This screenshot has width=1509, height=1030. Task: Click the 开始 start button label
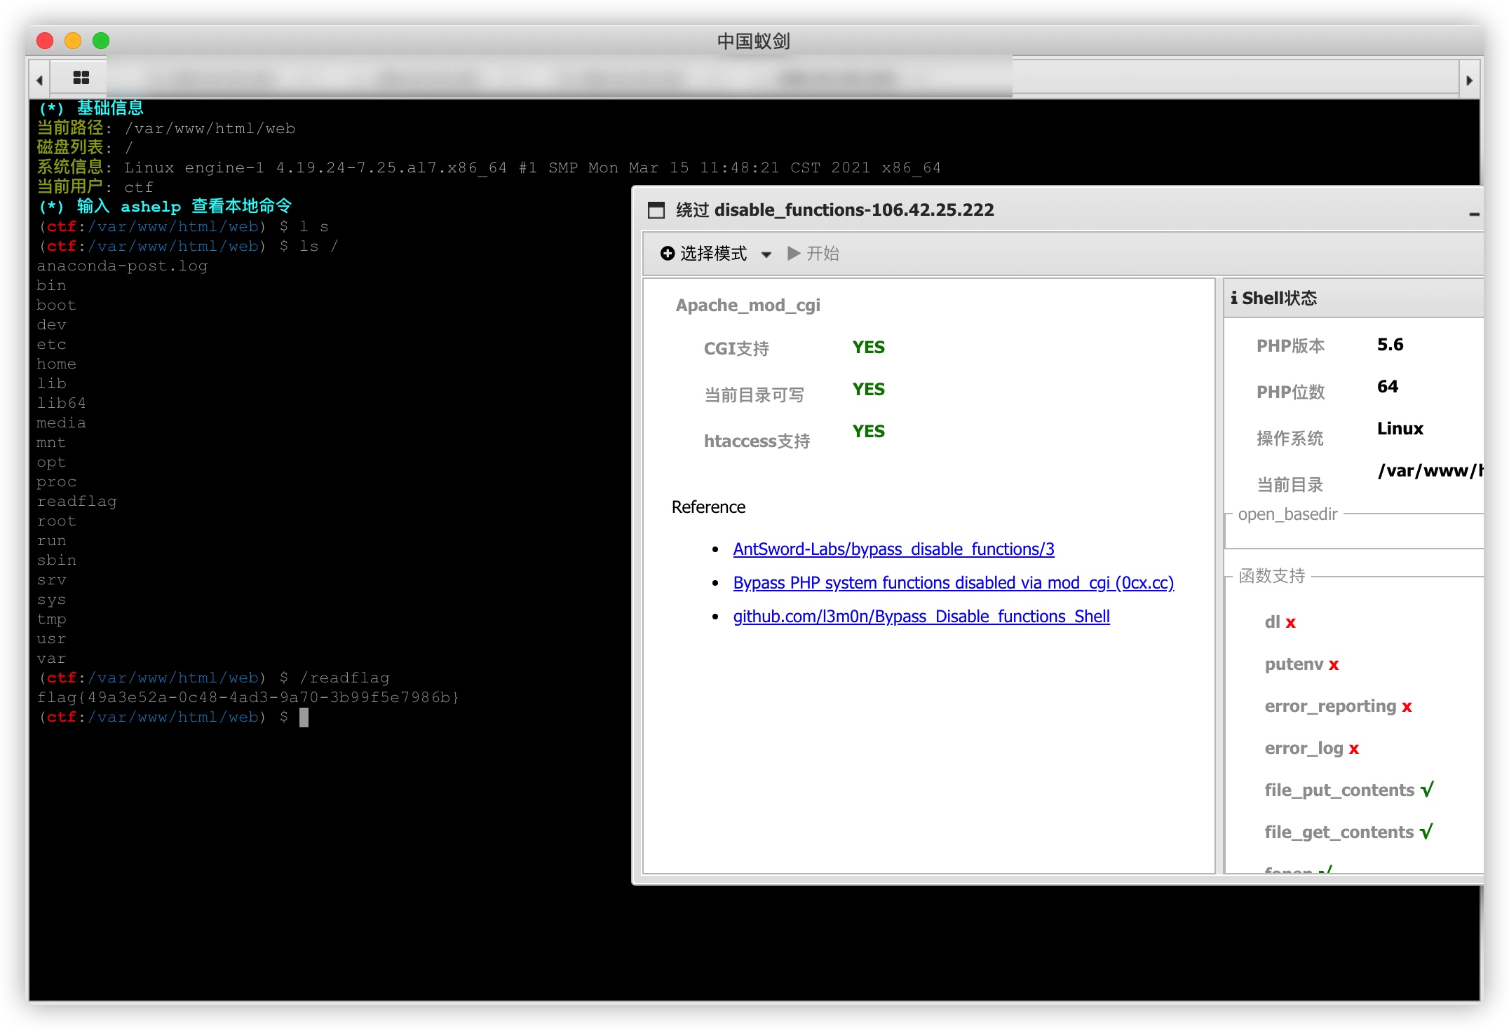822,254
